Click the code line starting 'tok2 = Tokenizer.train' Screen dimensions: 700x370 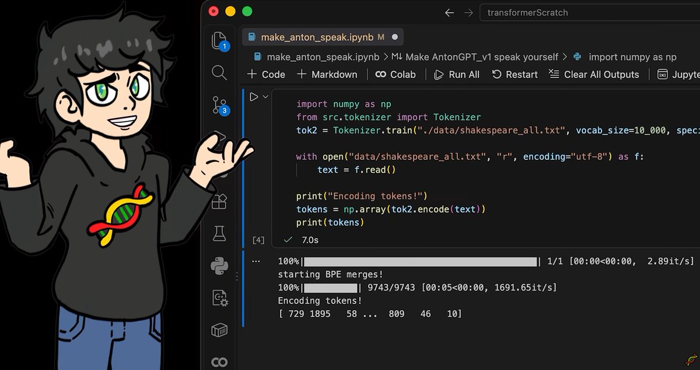[x=498, y=131]
